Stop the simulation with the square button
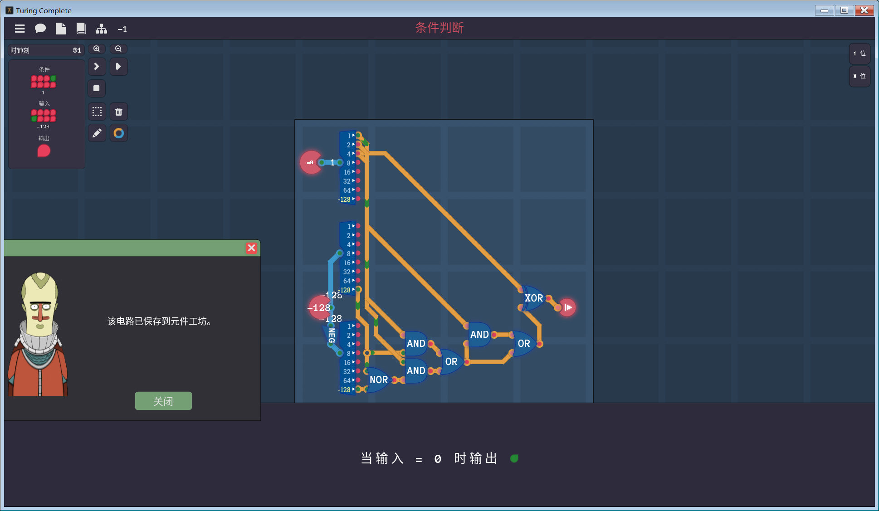The height and width of the screenshot is (511, 879). 97,88
